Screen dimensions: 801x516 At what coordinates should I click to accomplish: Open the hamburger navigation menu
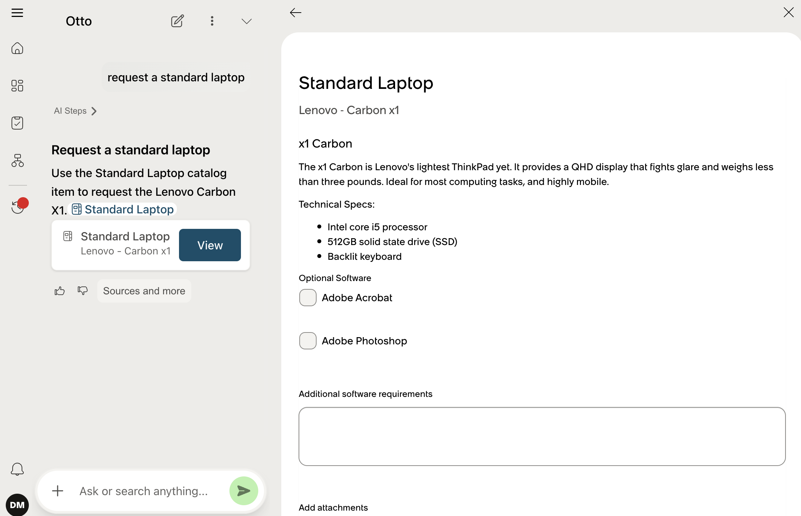pos(17,13)
